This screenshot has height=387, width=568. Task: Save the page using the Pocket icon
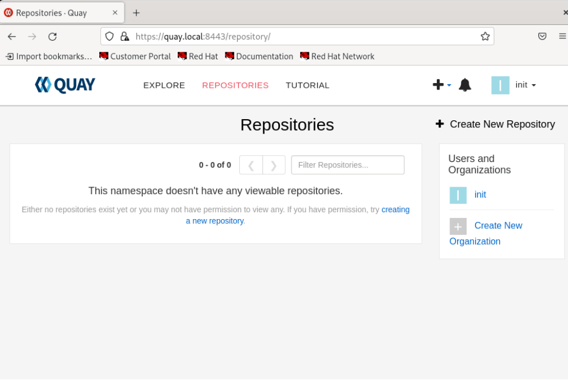(x=542, y=36)
